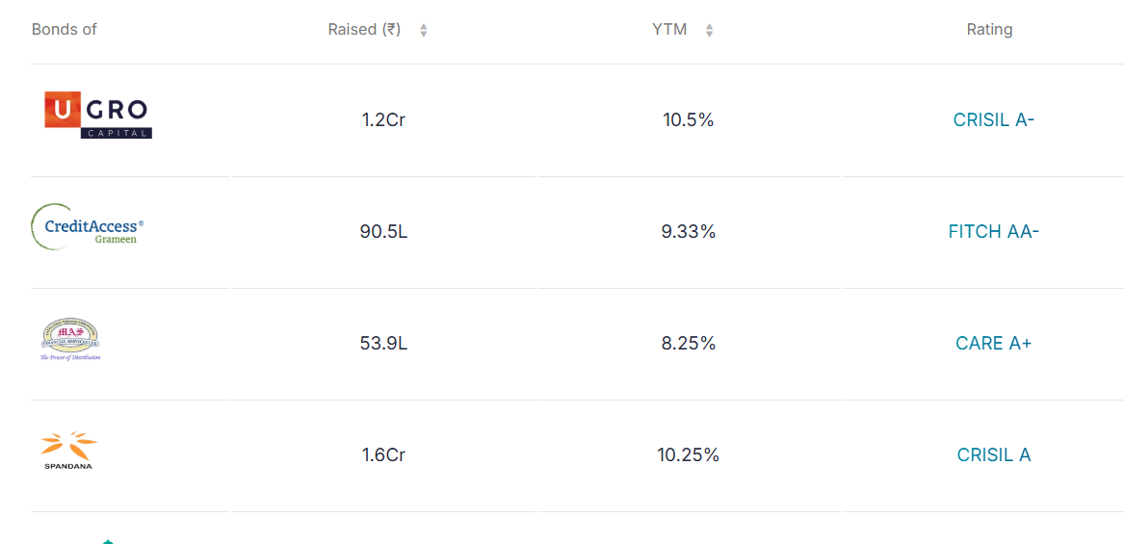Click the Raised (₹) header label
The image size is (1124, 544).
click(364, 30)
